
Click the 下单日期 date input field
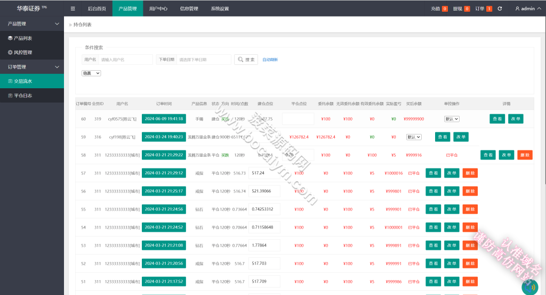pyautogui.click(x=204, y=60)
